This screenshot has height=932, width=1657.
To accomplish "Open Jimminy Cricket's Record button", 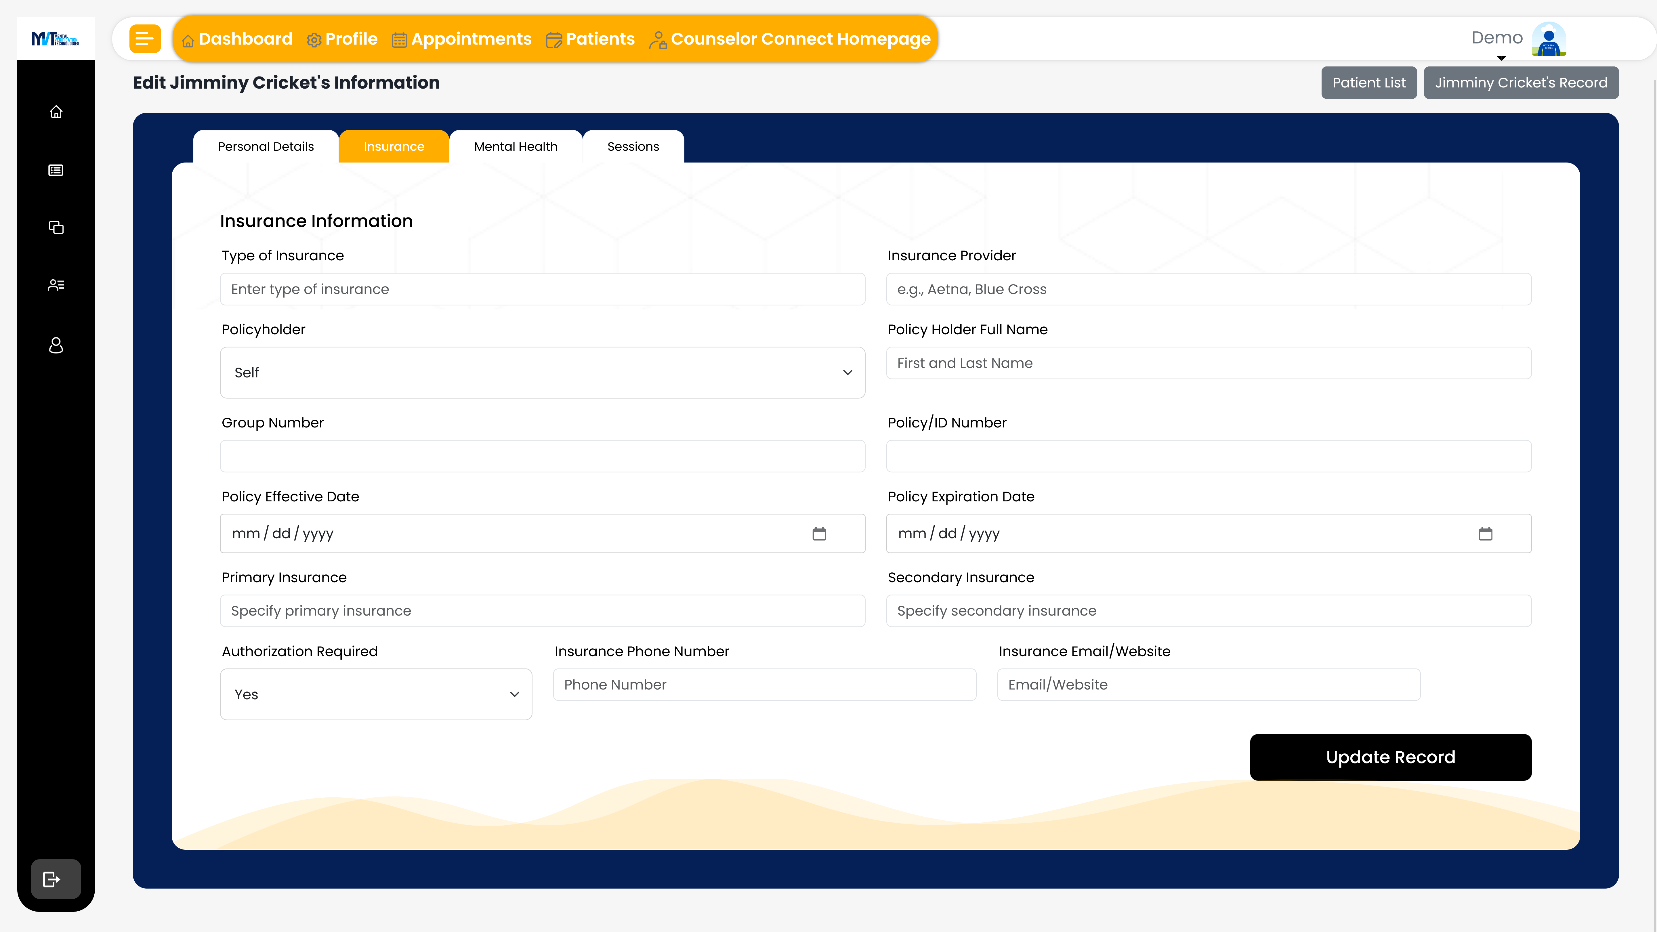I will coord(1521,82).
